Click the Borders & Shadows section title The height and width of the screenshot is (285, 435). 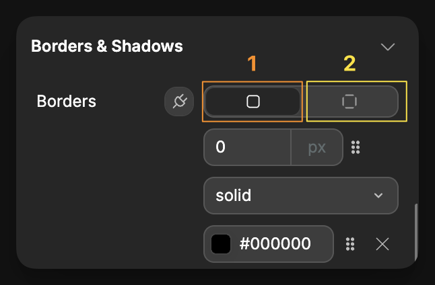click(x=107, y=46)
